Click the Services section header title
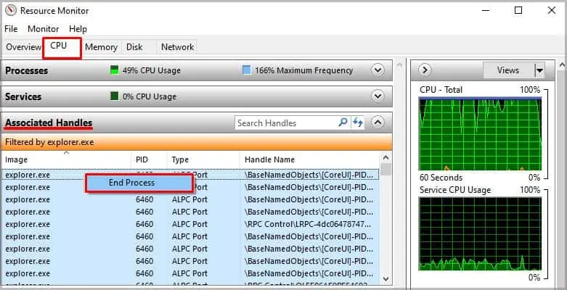567x290 pixels. (x=23, y=96)
